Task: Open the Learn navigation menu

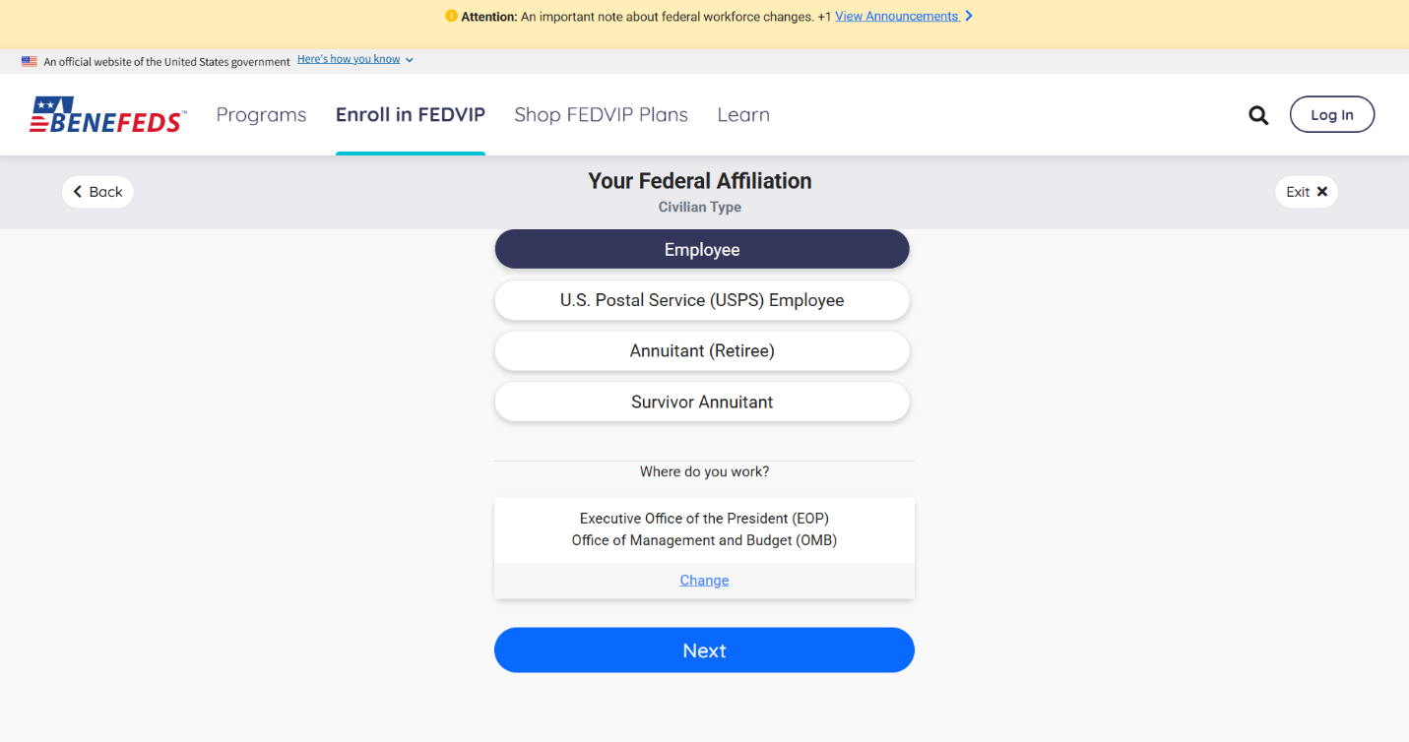Action: pos(743,115)
